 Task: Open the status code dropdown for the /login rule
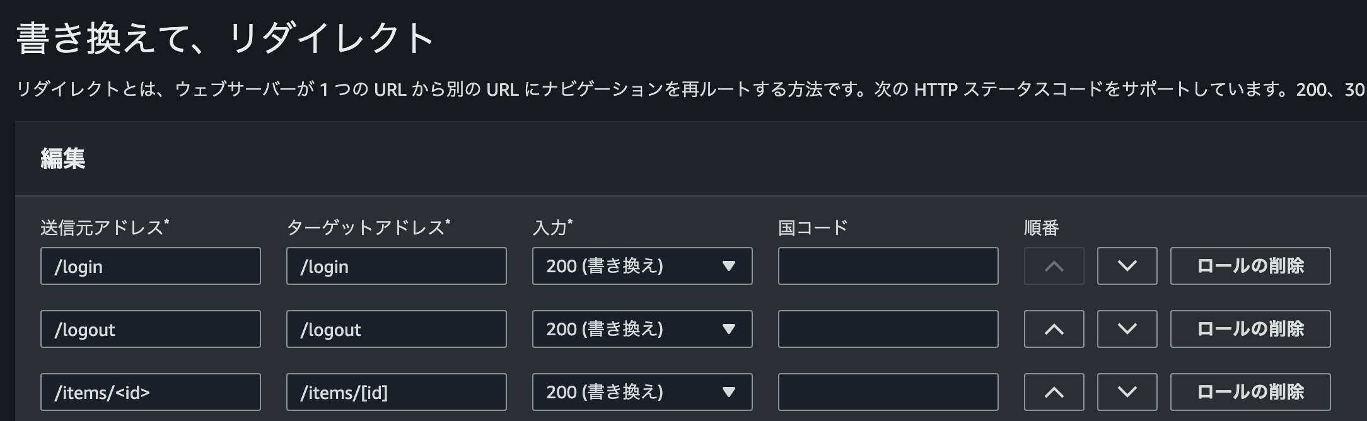click(x=642, y=266)
